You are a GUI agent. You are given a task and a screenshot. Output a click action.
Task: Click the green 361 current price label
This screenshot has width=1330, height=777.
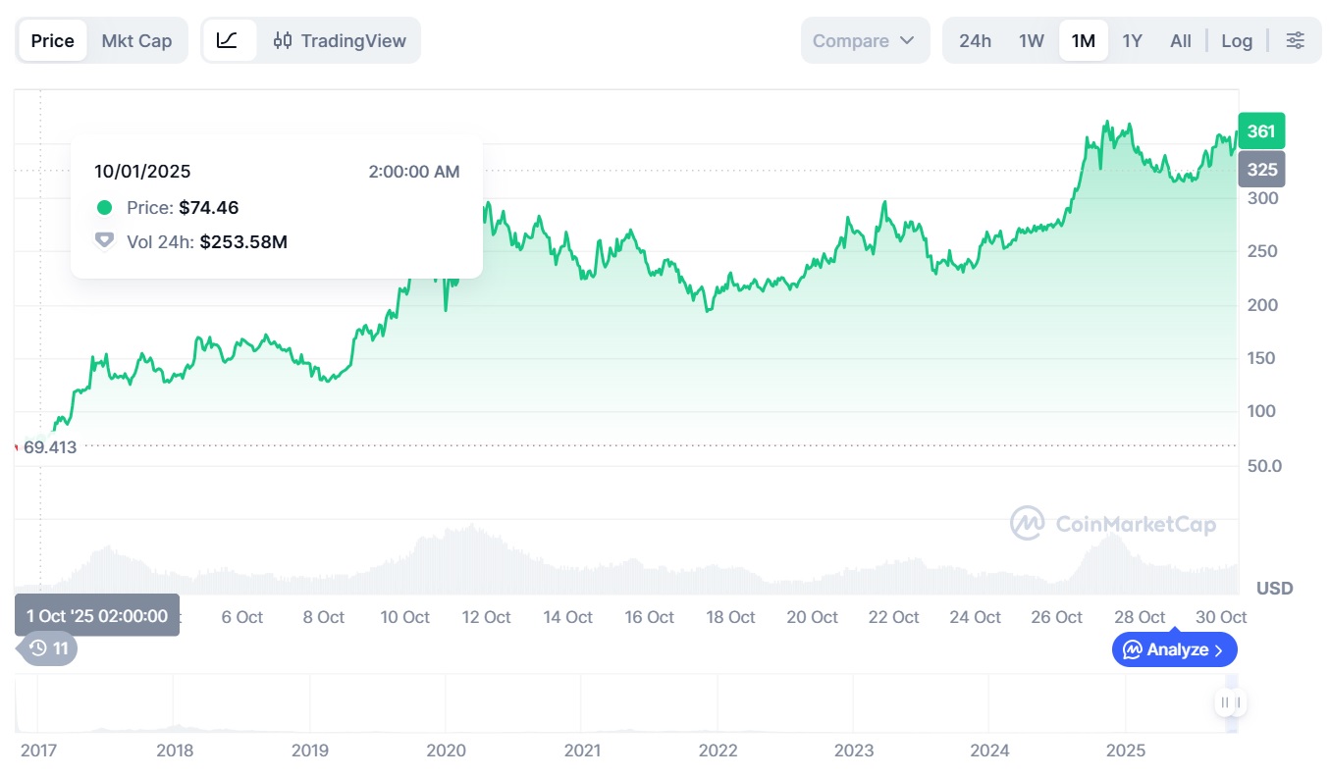1261,130
